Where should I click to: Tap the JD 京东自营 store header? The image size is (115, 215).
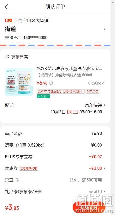[16, 57]
